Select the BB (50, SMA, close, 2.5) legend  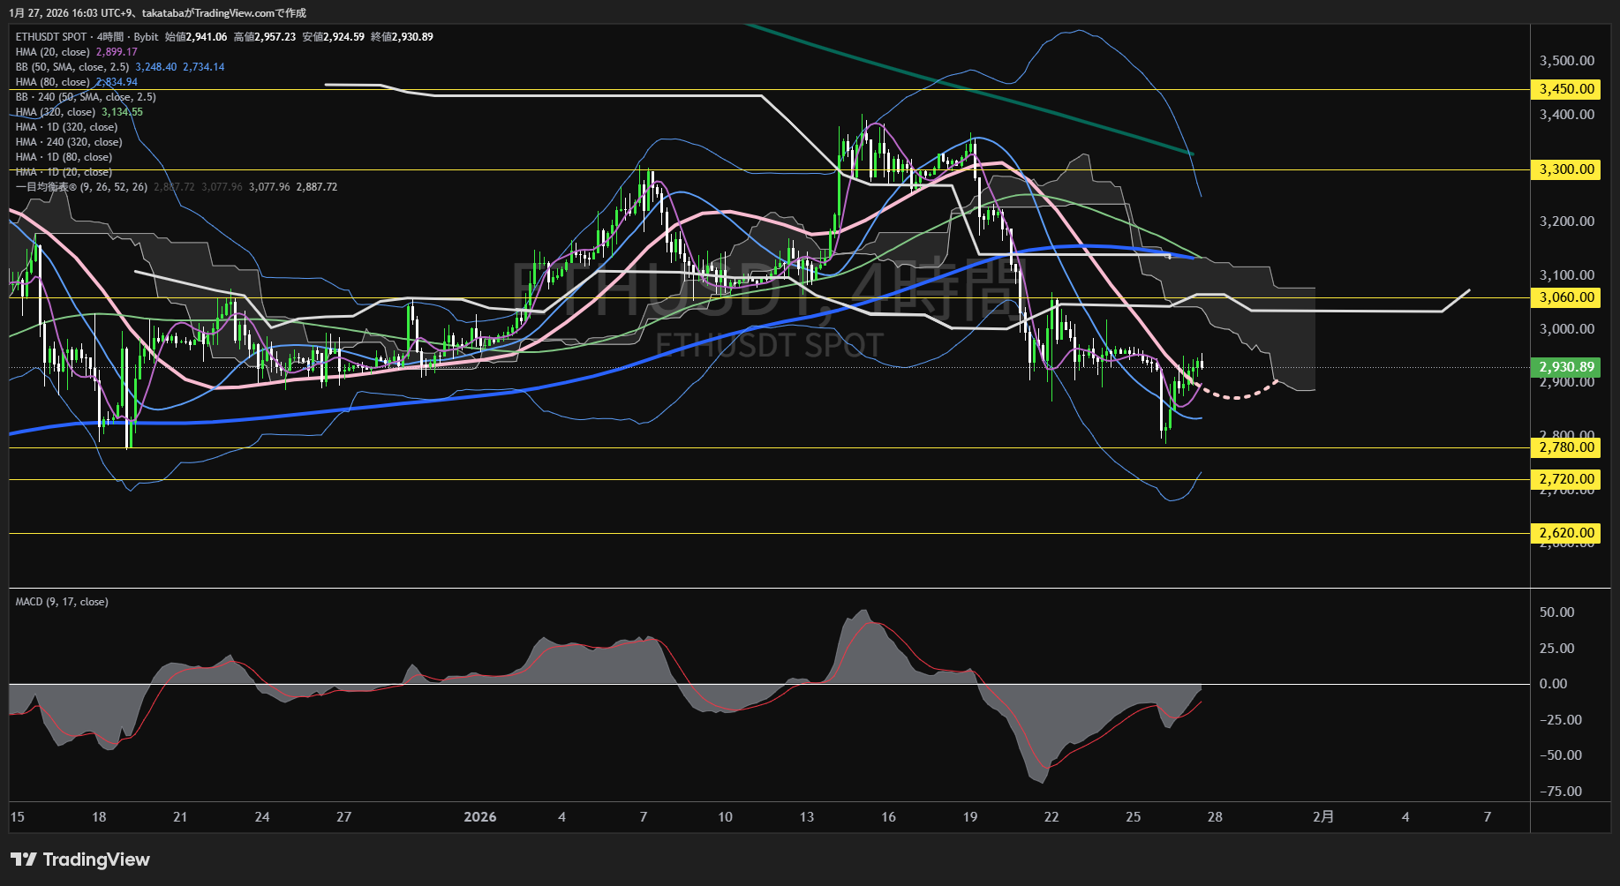coord(72,67)
